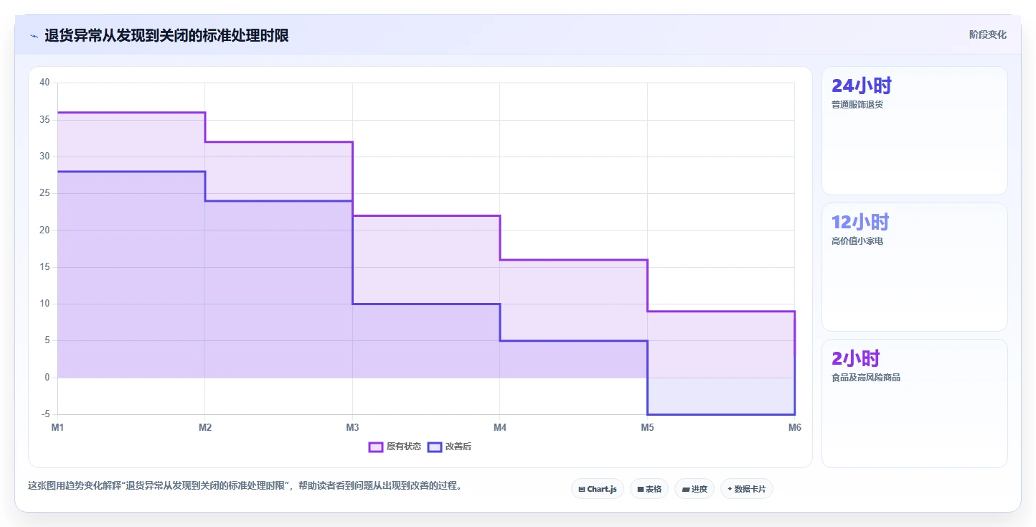Screen dimensions: 1036x527
Task: Click the 24小时 value text
Action: click(861, 86)
